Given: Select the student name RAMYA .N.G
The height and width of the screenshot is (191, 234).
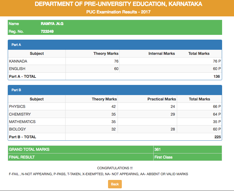Looking at the screenshot, I should (x=52, y=24).
